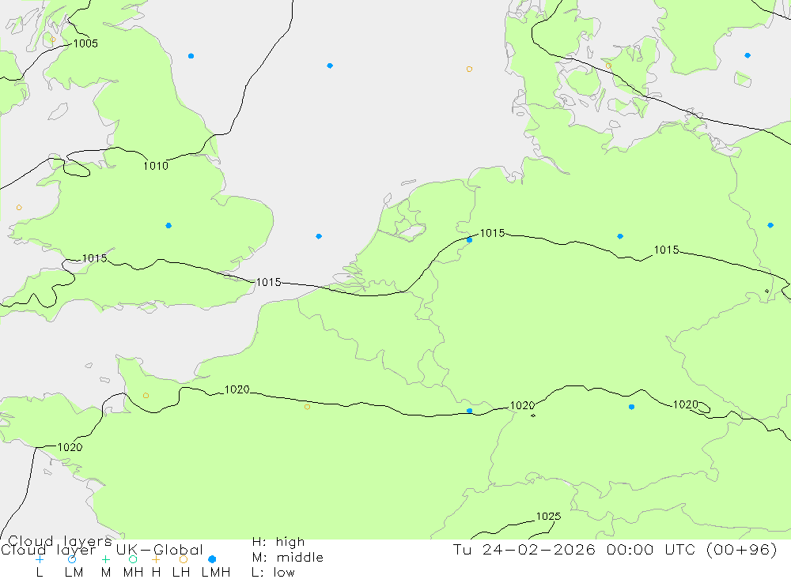The image size is (791, 579).
Task: Click the orange circle LH legend symbol
Action: pyautogui.click(x=184, y=559)
